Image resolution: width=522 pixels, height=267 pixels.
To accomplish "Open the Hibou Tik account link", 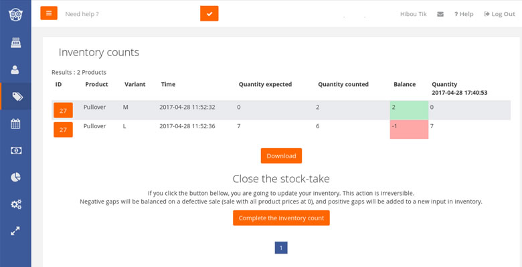I will pos(414,14).
